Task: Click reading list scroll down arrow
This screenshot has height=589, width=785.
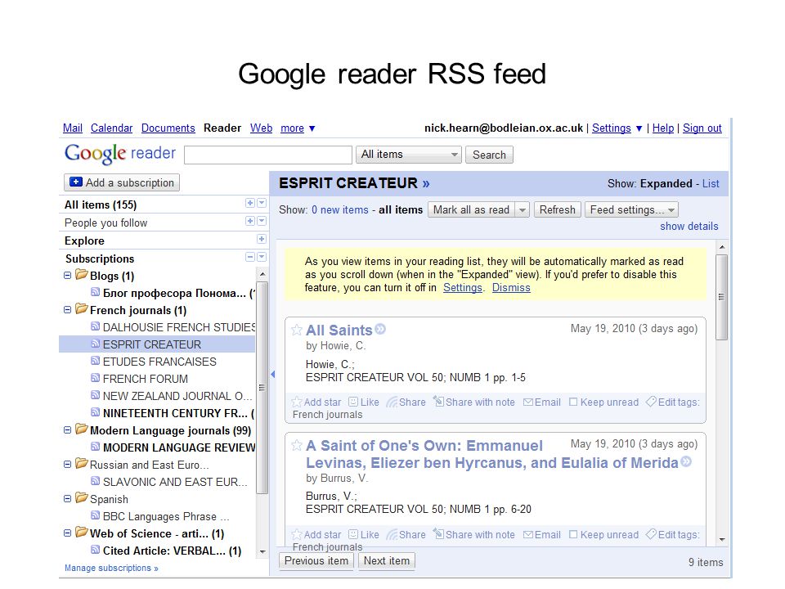Action: click(722, 540)
